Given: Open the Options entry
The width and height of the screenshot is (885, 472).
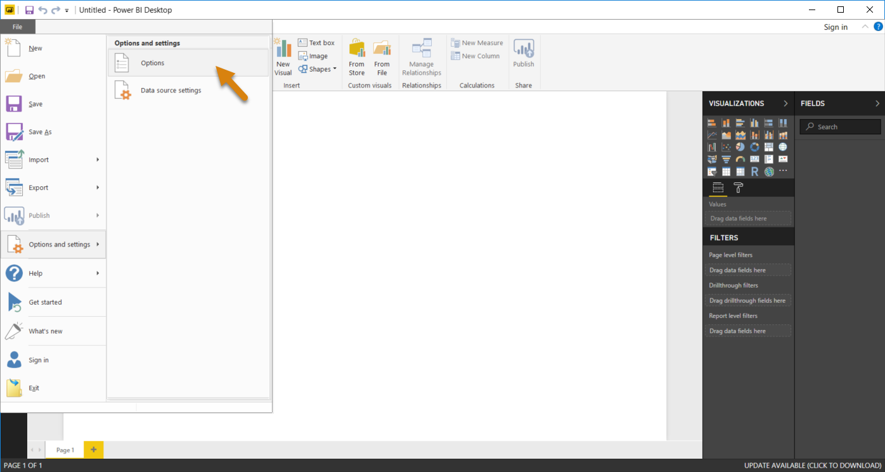Looking at the screenshot, I should pos(188,63).
